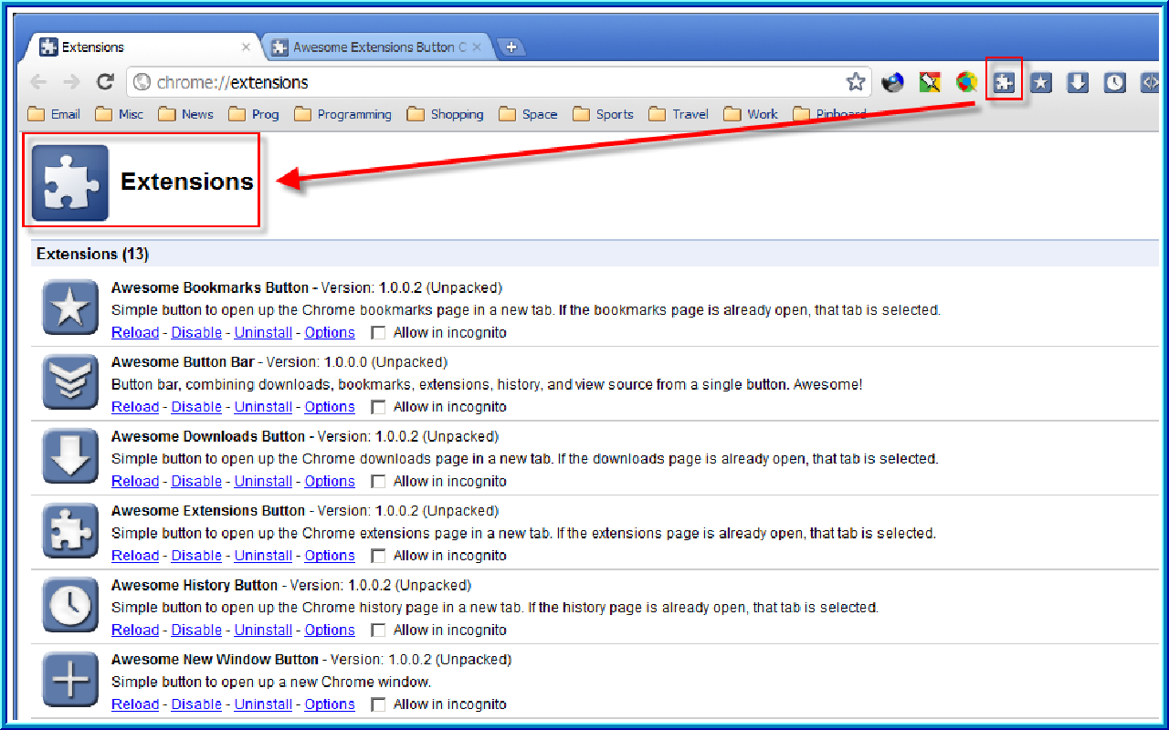
Task: Click the Google Maps style toolbar icon
Action: (930, 82)
